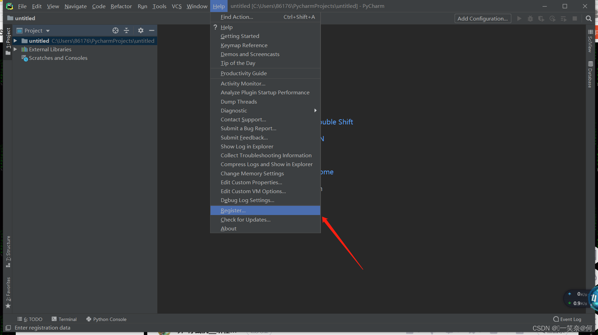Choose Demos and Screencasts

tap(266, 54)
